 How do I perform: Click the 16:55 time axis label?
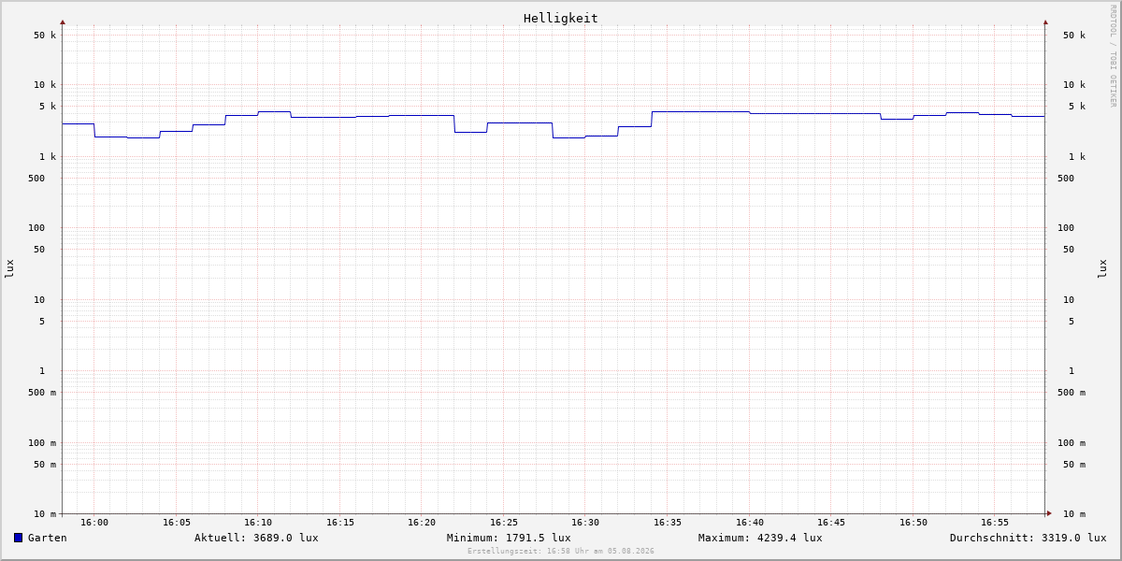coord(995,523)
